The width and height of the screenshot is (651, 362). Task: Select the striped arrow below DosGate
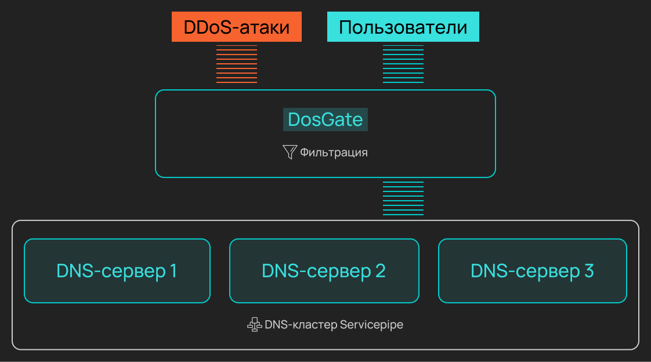click(x=403, y=197)
